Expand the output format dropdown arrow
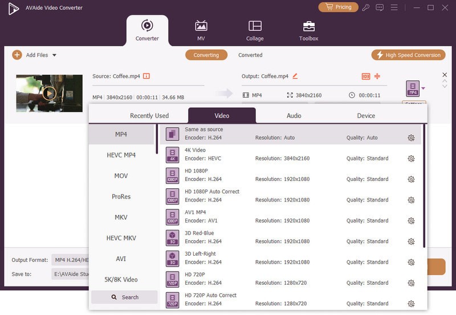 [423, 88]
